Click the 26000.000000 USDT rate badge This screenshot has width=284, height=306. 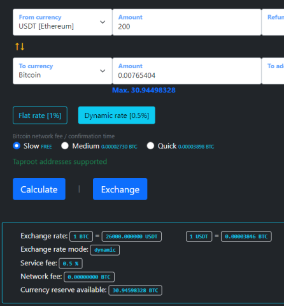coord(132,237)
